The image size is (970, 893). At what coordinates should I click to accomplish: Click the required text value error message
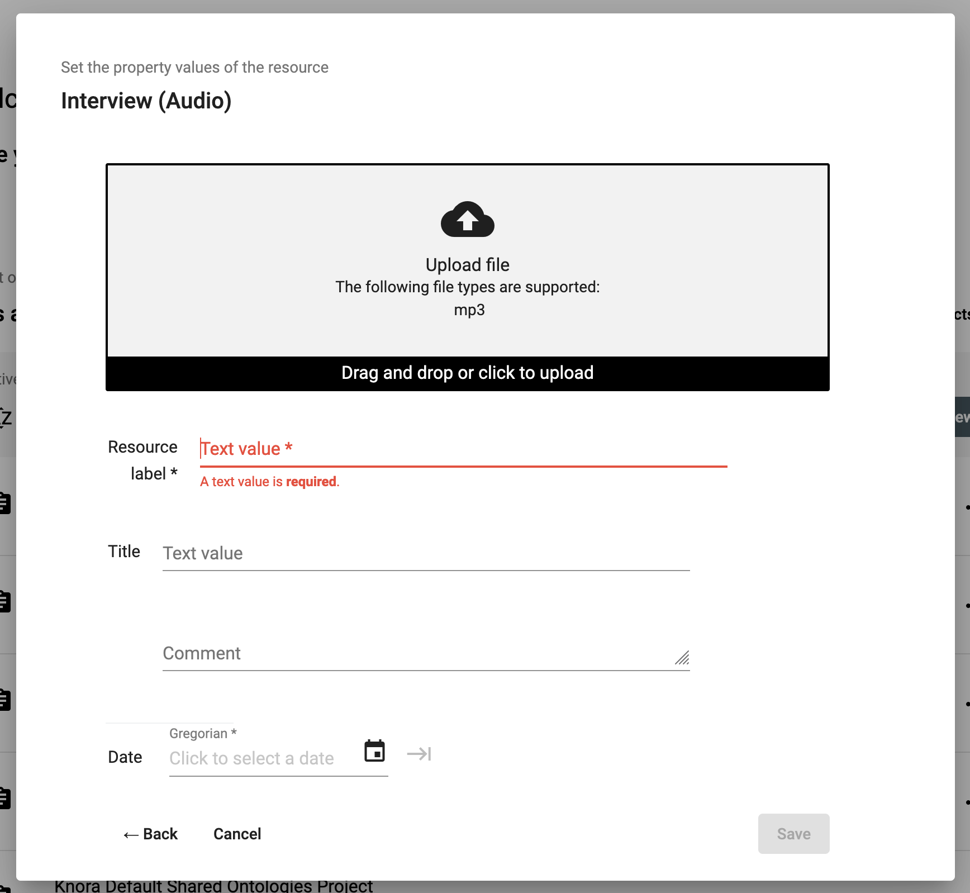270,482
